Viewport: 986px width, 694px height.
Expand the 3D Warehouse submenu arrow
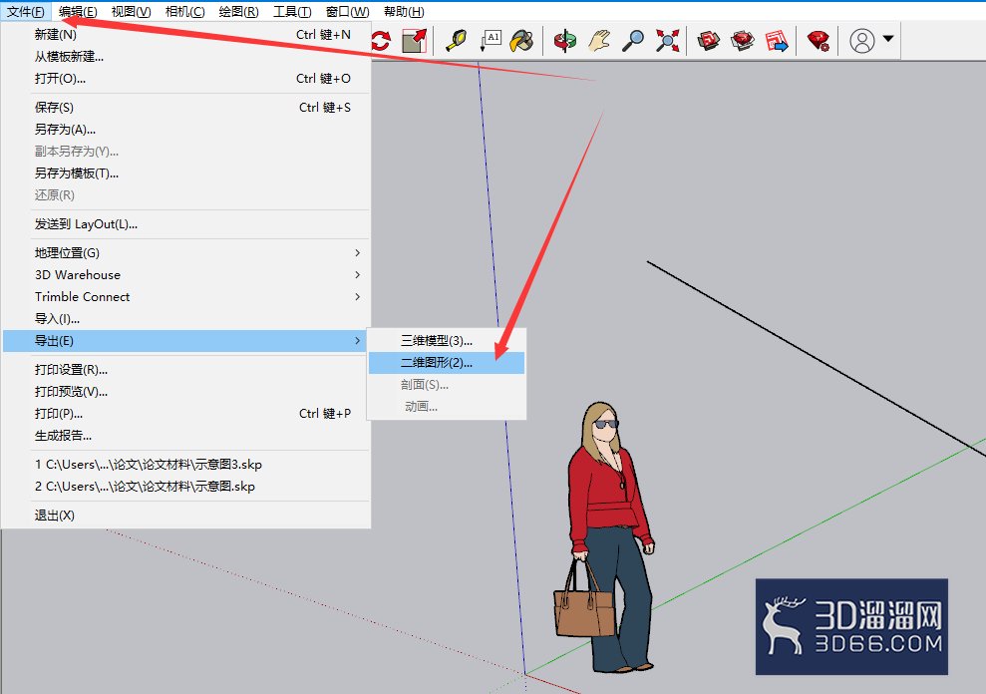pyautogui.click(x=357, y=275)
